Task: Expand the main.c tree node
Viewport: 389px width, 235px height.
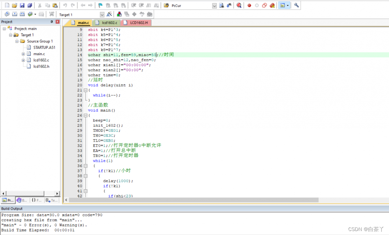Action: click(x=23, y=54)
